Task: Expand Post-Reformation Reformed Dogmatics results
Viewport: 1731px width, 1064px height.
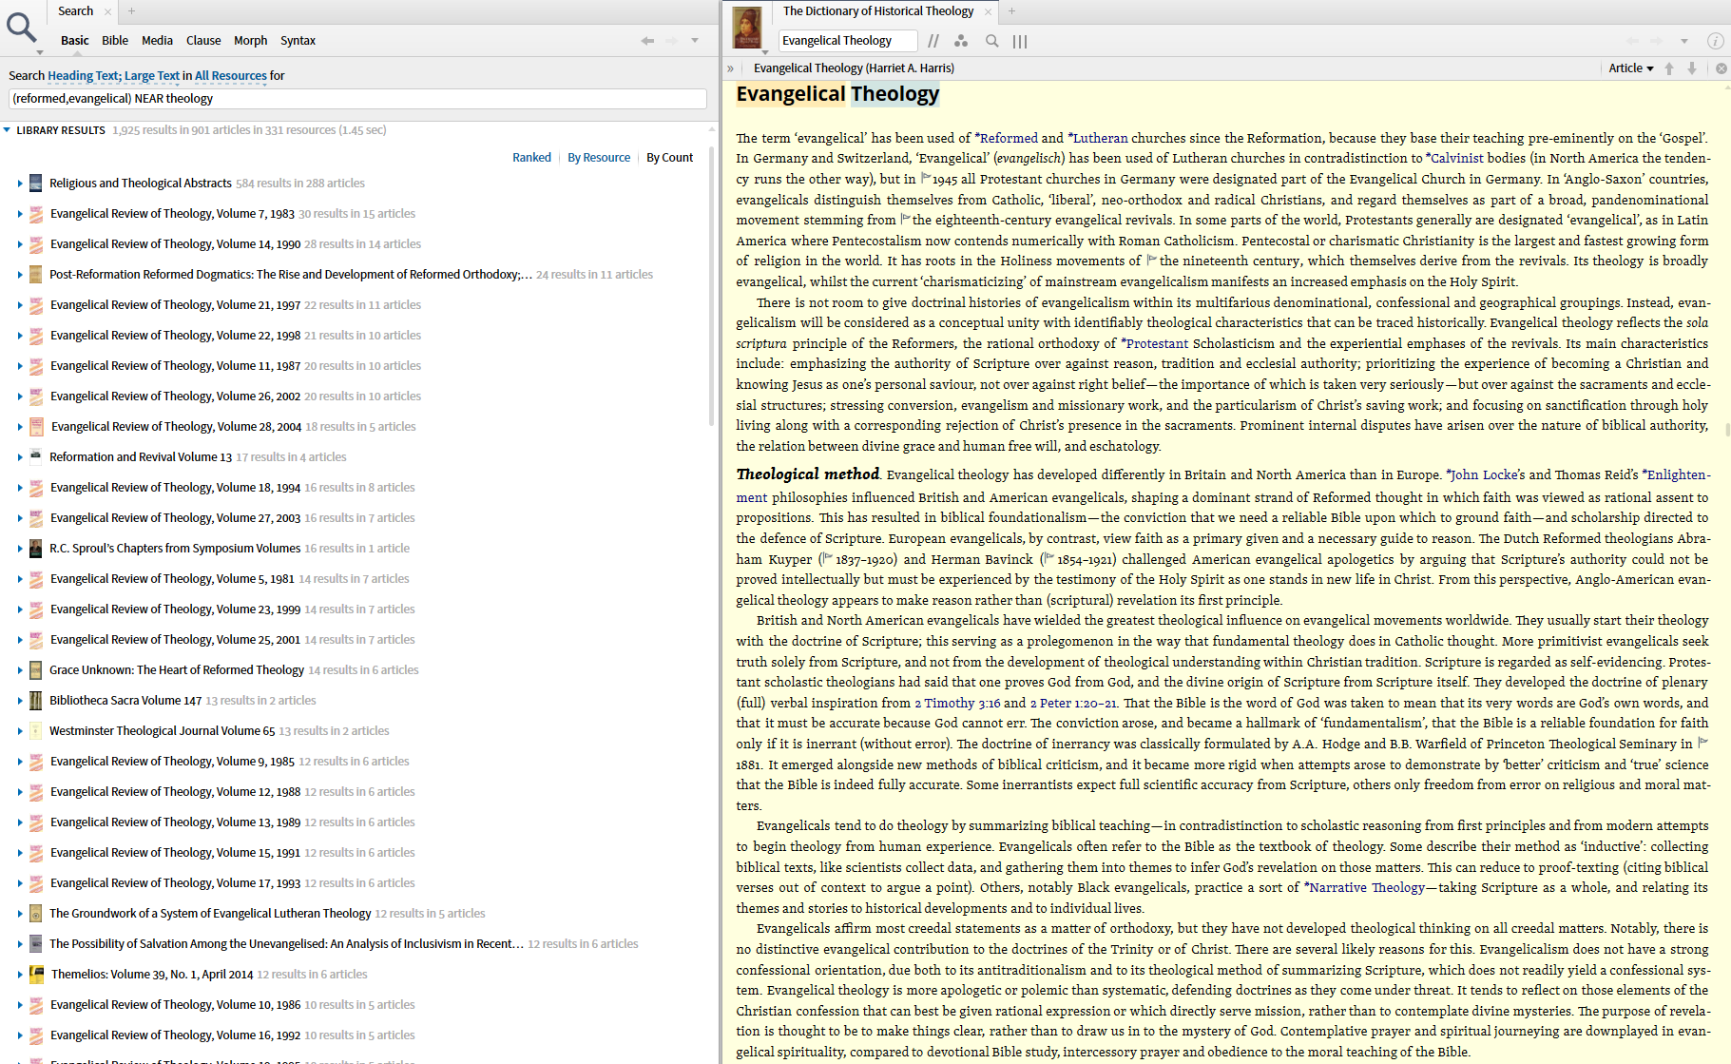Action: point(19,275)
